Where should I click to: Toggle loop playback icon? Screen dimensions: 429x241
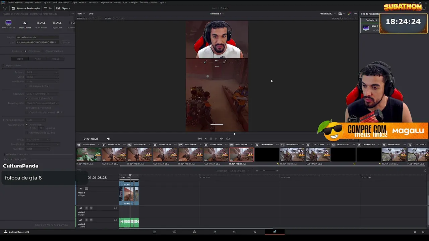[228, 139]
